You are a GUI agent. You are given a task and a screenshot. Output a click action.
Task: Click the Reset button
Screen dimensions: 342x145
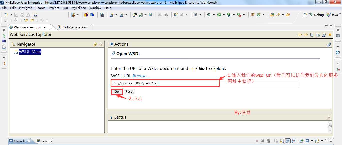(x=129, y=92)
